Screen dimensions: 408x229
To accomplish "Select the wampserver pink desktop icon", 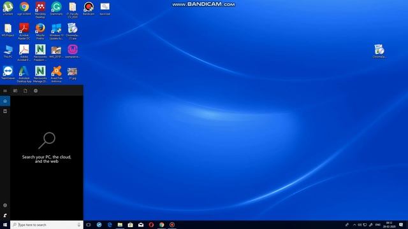I will 72,52.
